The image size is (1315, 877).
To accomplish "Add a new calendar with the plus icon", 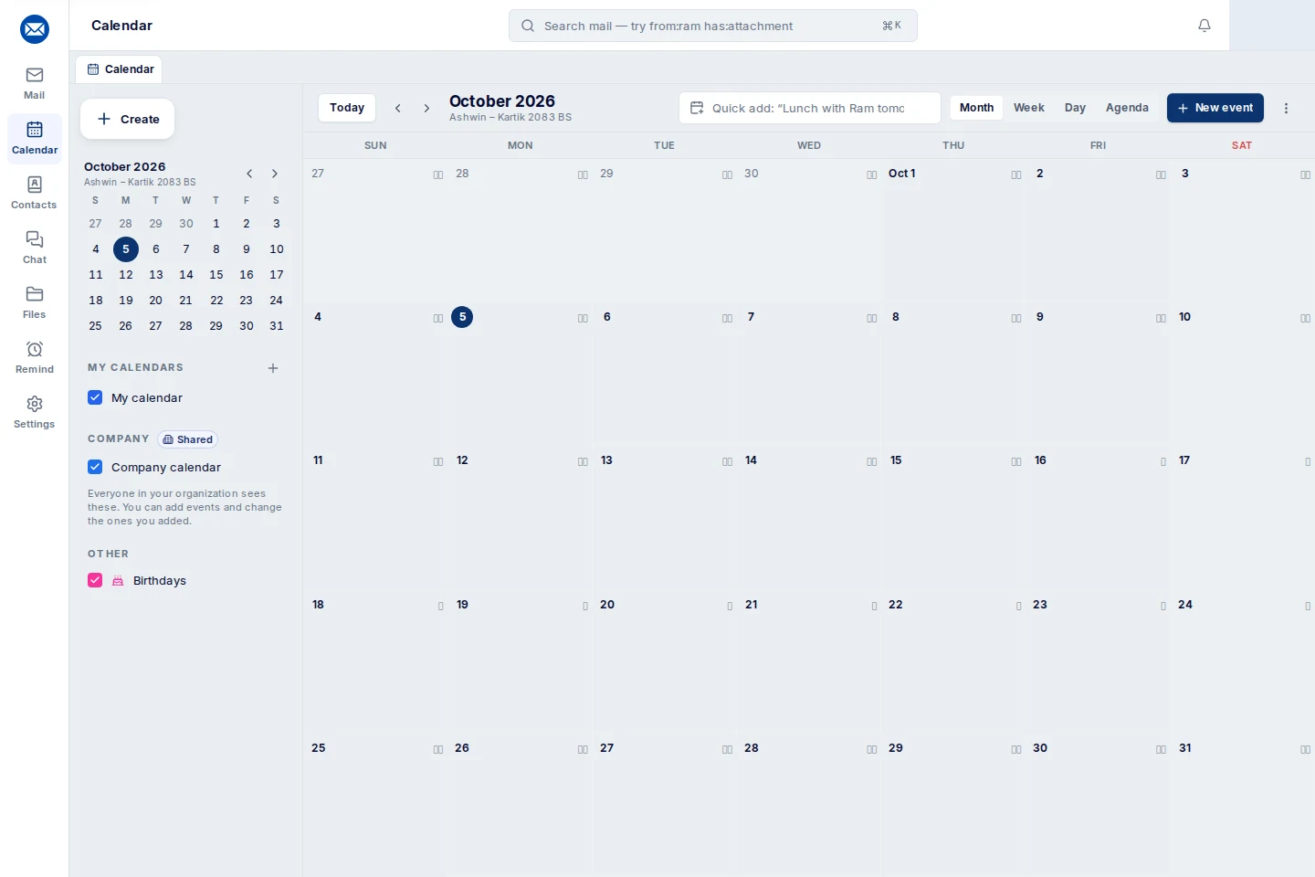I will tap(273, 368).
